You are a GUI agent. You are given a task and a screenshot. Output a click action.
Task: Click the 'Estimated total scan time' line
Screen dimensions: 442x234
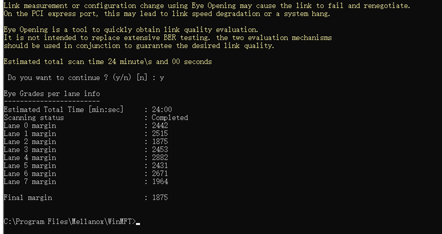point(107,62)
